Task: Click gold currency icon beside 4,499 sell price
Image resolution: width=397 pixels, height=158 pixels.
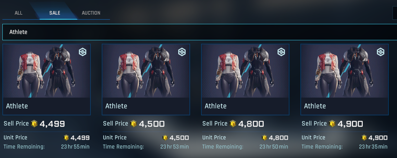Action: click(x=34, y=124)
